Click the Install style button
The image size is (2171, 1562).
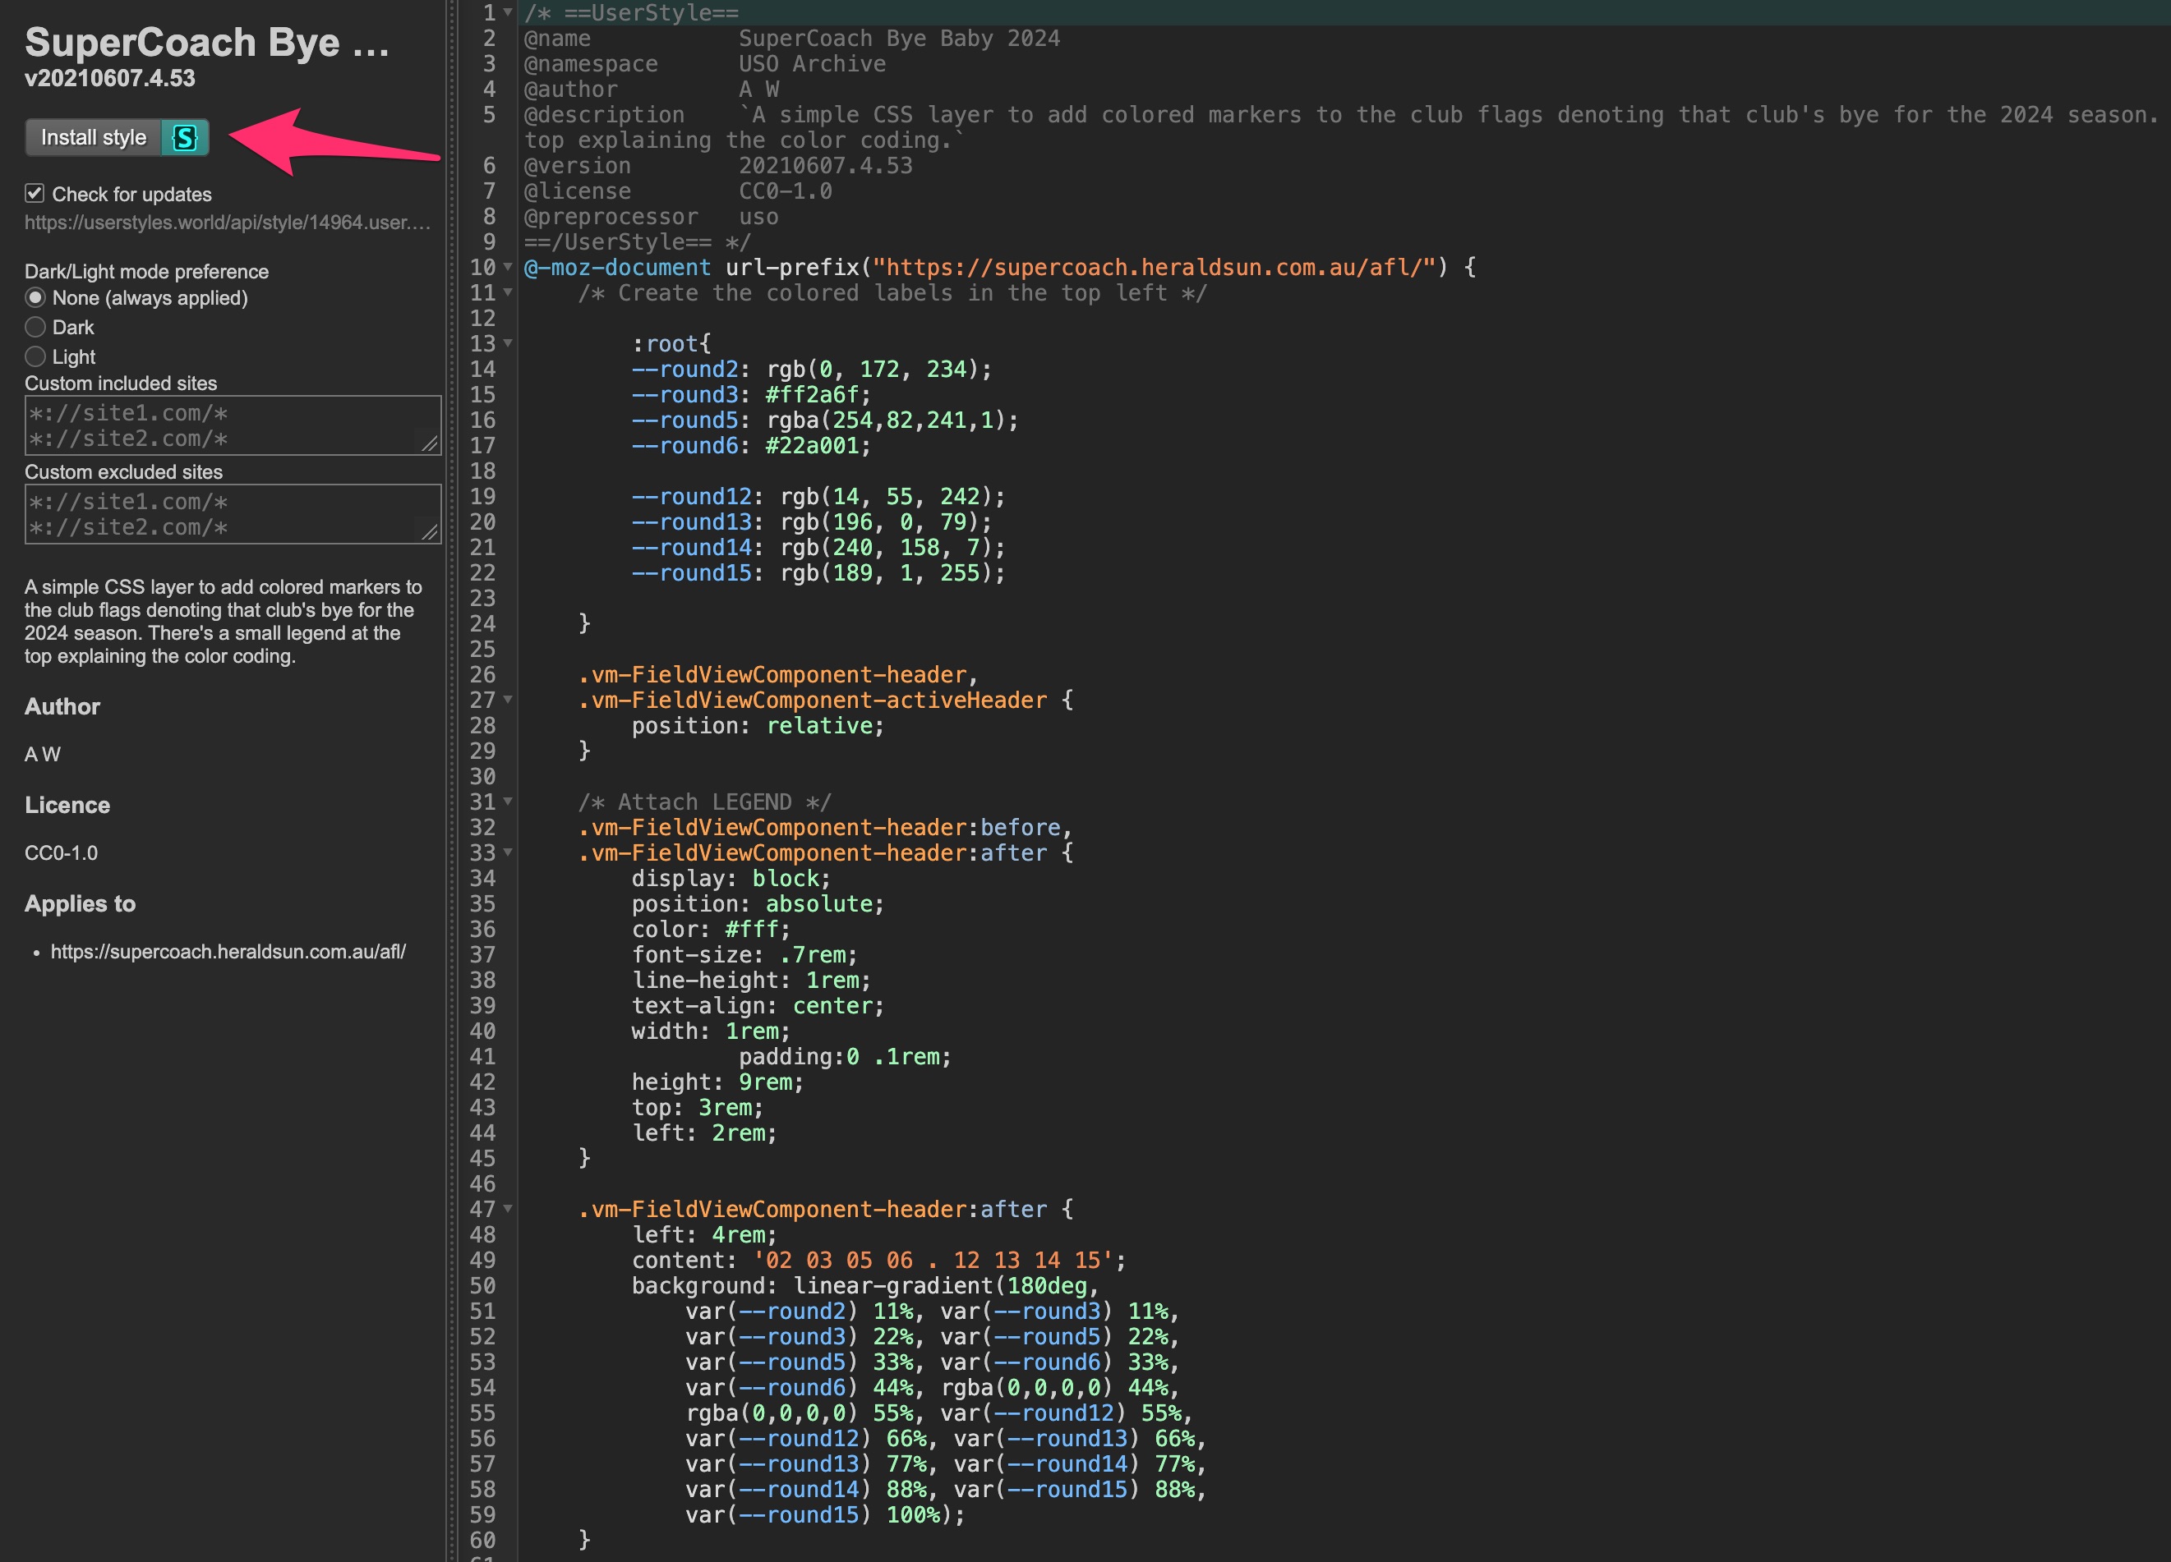point(117,138)
